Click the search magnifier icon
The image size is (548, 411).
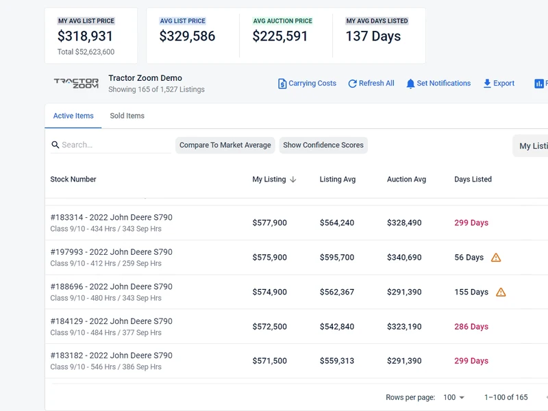[55, 145]
